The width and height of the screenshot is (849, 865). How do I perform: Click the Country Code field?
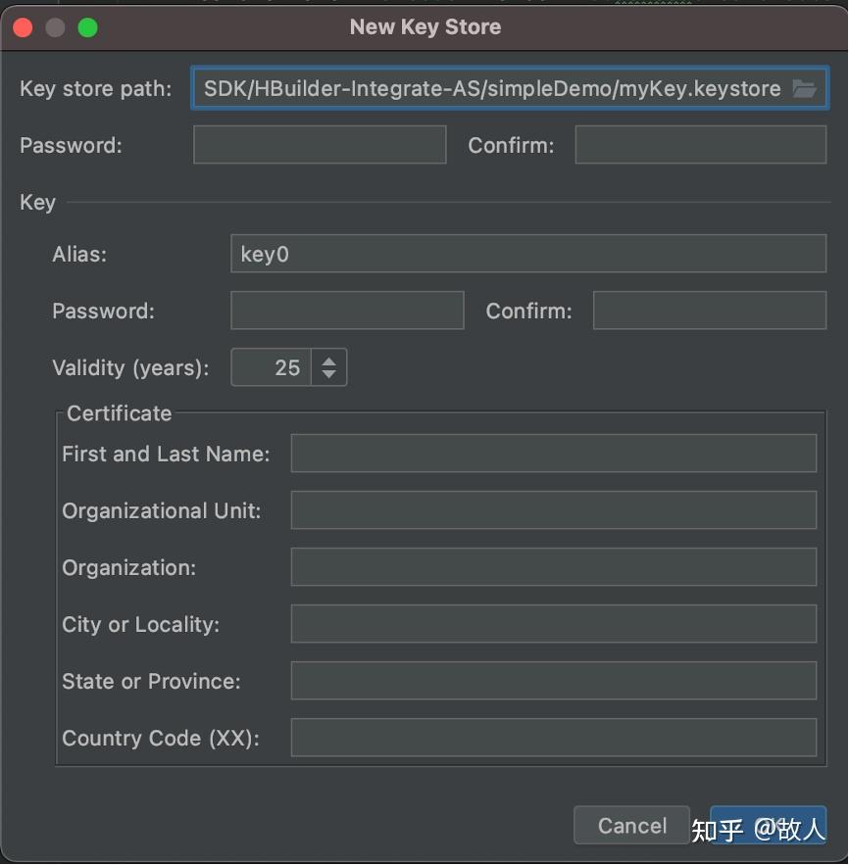(x=552, y=738)
